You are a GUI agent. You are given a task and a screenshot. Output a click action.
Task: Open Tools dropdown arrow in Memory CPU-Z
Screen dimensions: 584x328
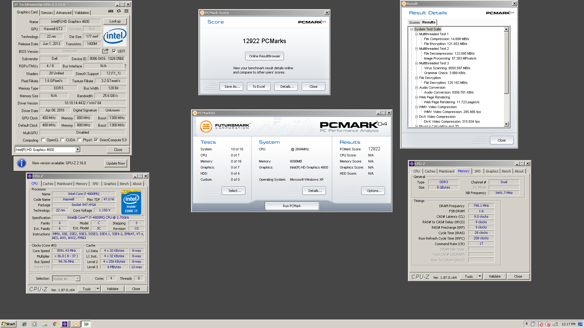coord(480,276)
